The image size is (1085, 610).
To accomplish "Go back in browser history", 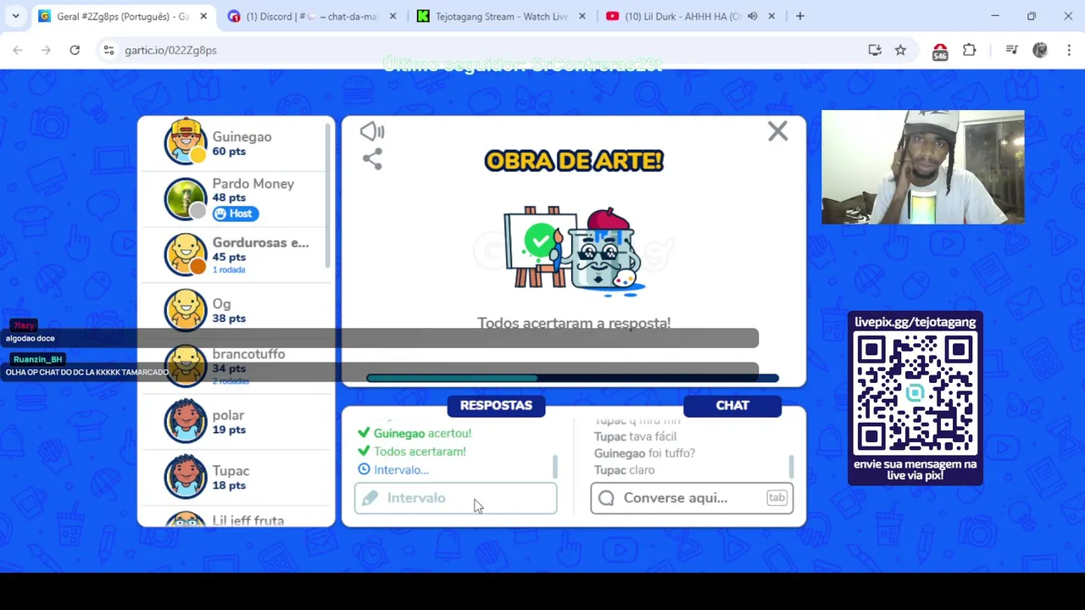I will tap(18, 50).
